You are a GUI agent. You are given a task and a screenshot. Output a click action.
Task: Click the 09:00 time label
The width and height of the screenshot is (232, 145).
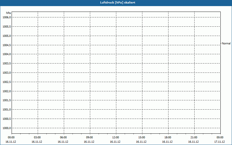(x=89, y=137)
